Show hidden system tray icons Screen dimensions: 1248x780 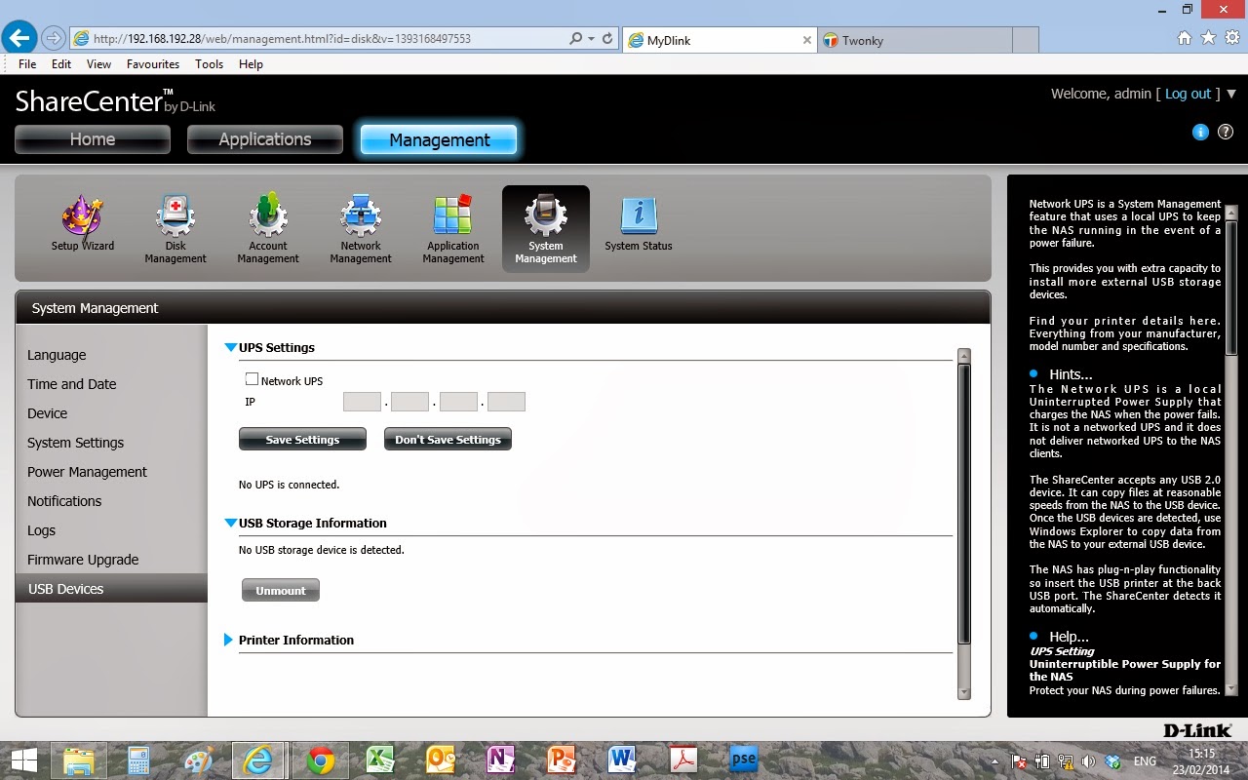994,761
